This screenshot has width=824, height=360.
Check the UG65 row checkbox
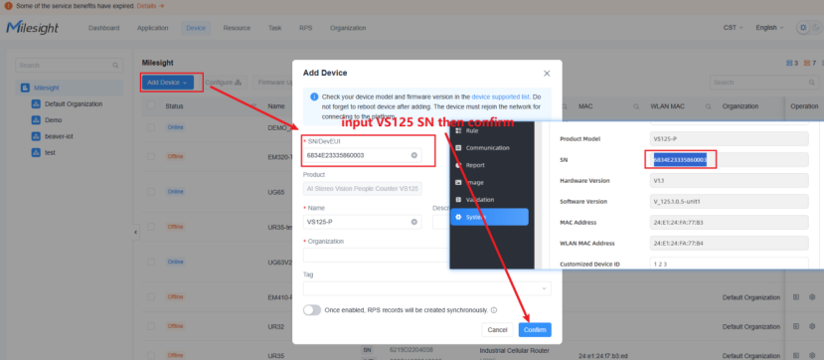(151, 192)
